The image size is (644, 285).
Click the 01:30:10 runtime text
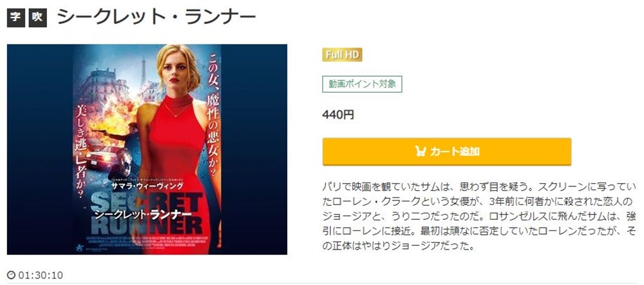point(40,275)
